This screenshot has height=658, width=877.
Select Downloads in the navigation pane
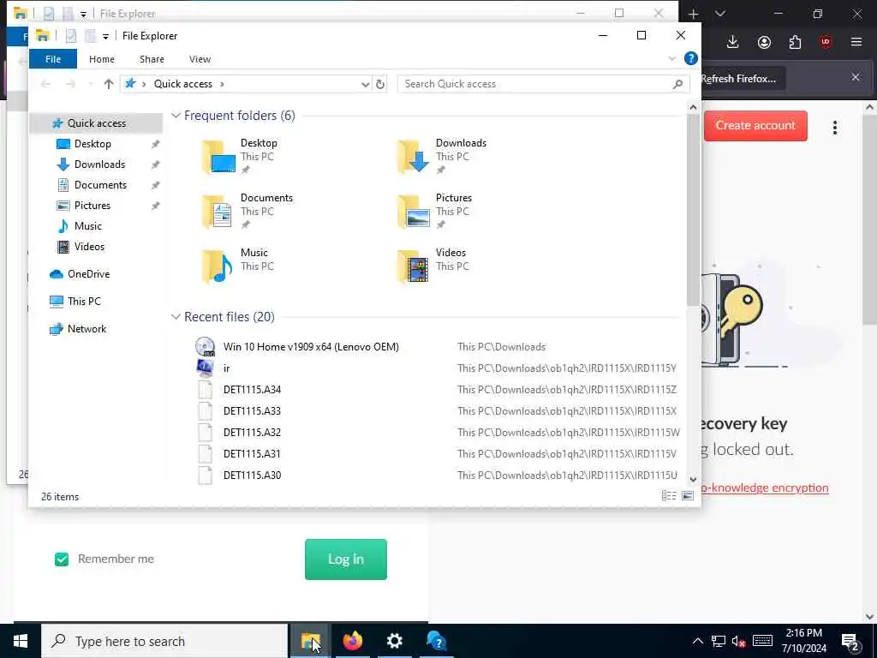99,164
